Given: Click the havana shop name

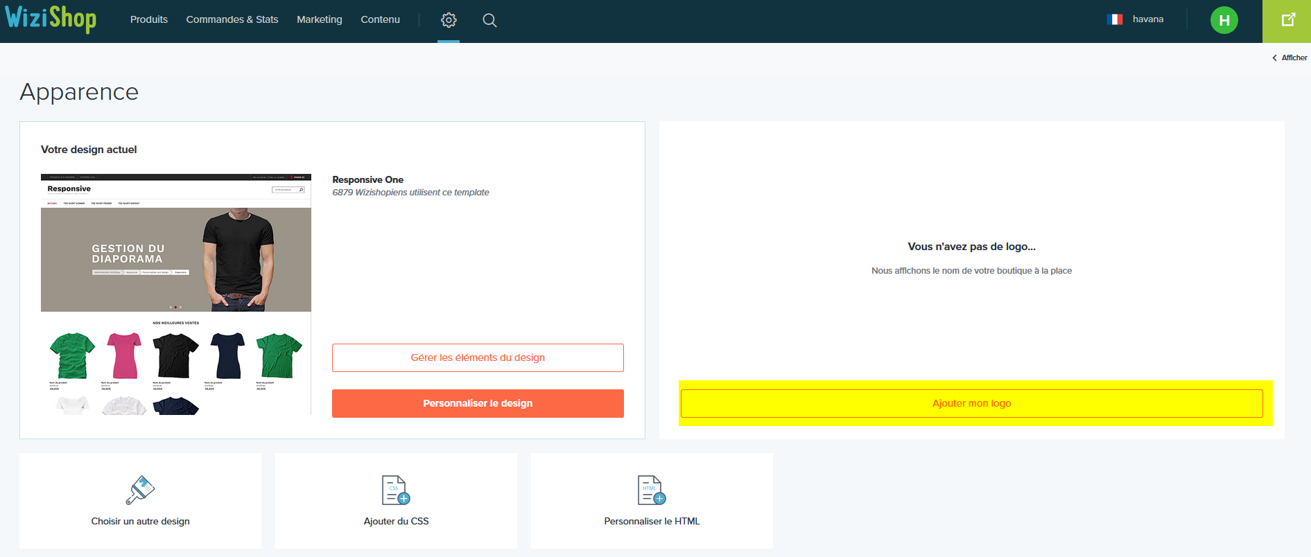Looking at the screenshot, I should coord(1148,19).
